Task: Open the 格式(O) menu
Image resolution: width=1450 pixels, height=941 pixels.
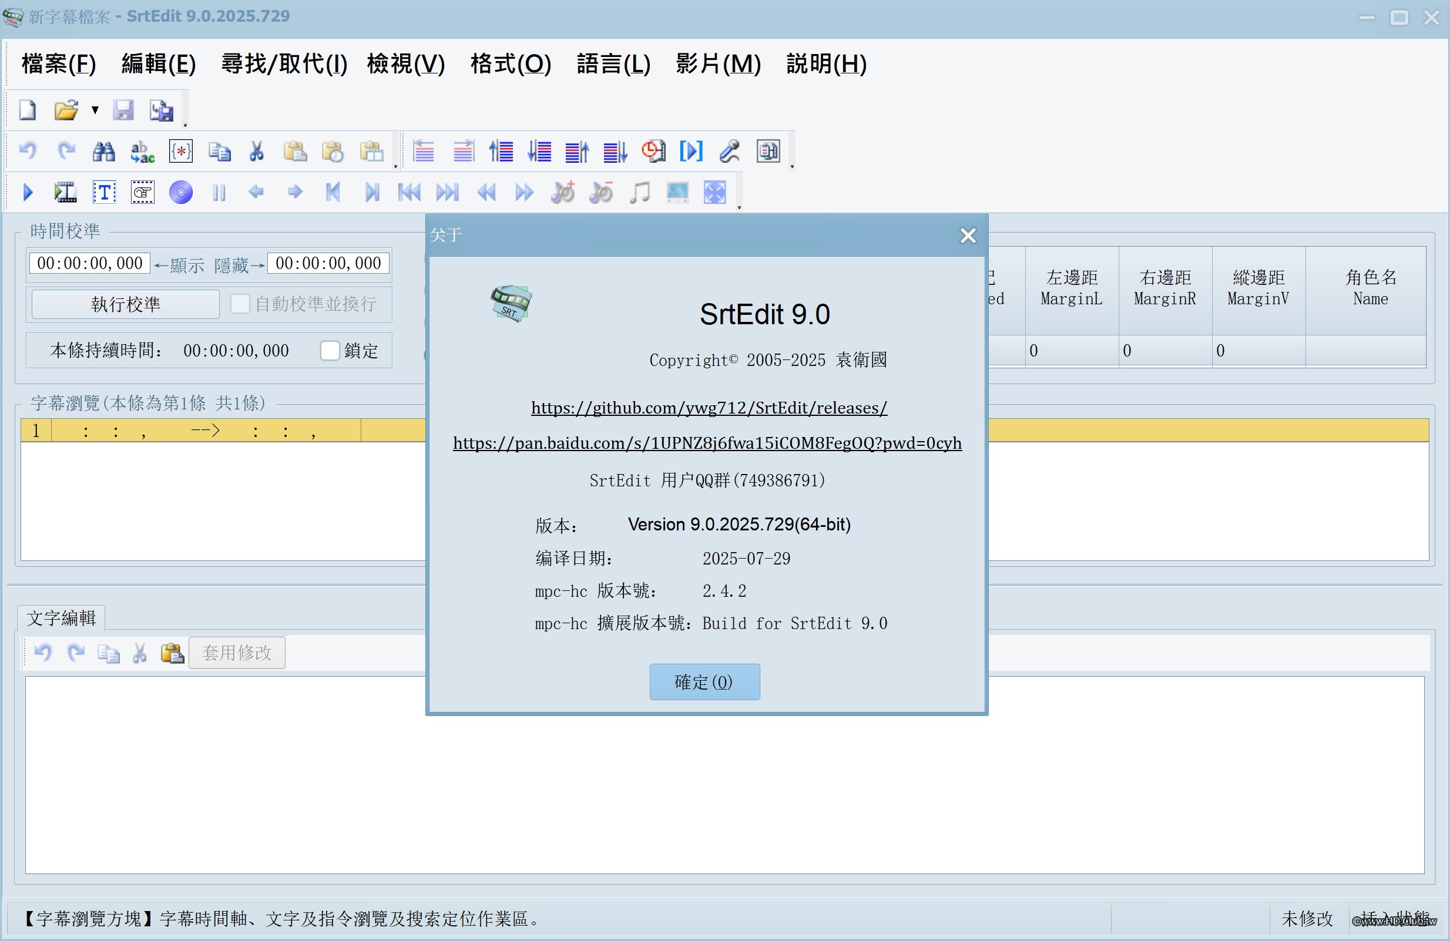Action: 511,63
